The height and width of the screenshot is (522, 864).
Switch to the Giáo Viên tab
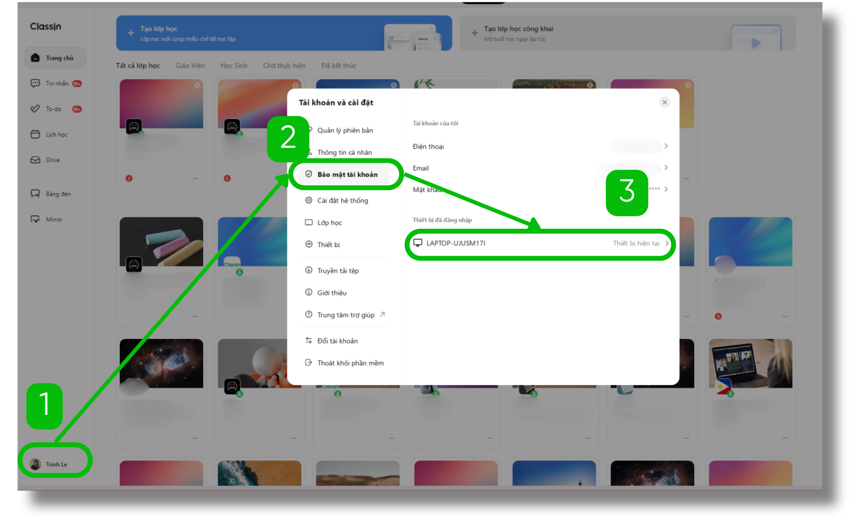point(190,65)
